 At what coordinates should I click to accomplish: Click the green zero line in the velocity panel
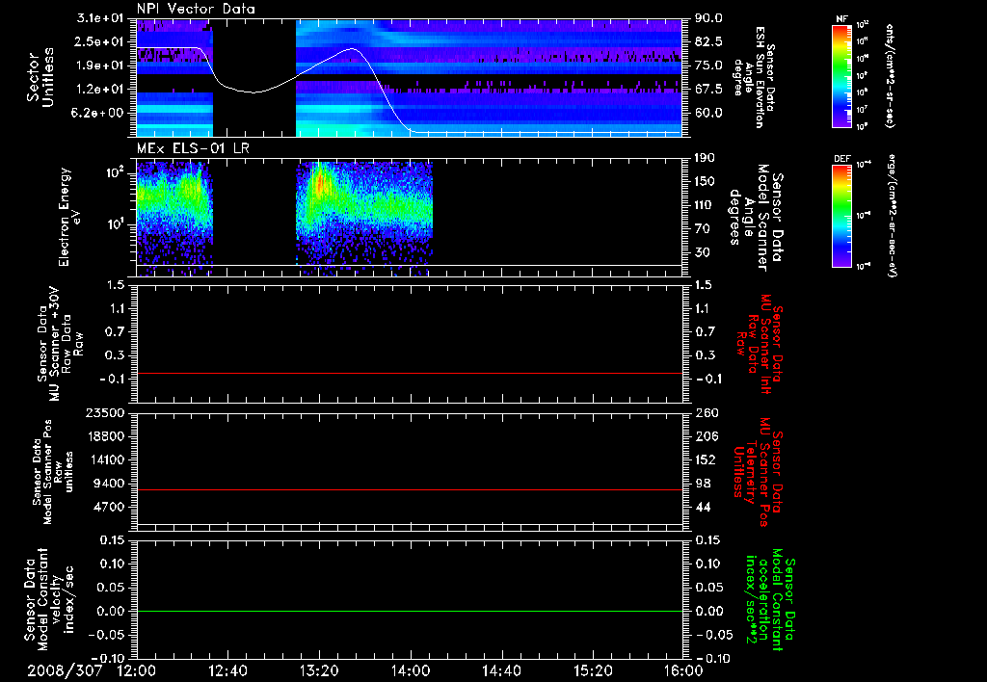coord(410,611)
